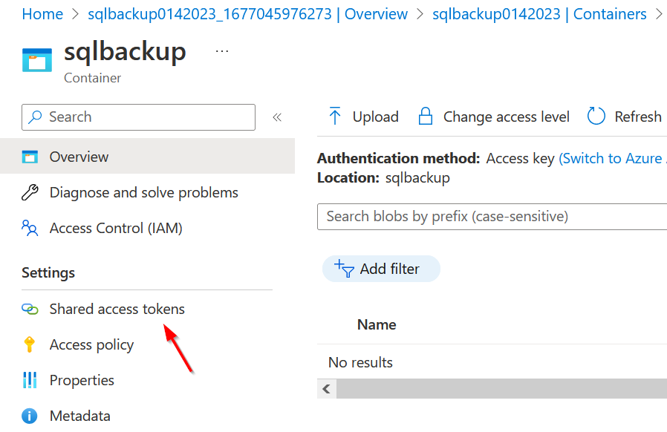Click the Add filter funnel icon
The width and height of the screenshot is (667, 432).
point(345,269)
